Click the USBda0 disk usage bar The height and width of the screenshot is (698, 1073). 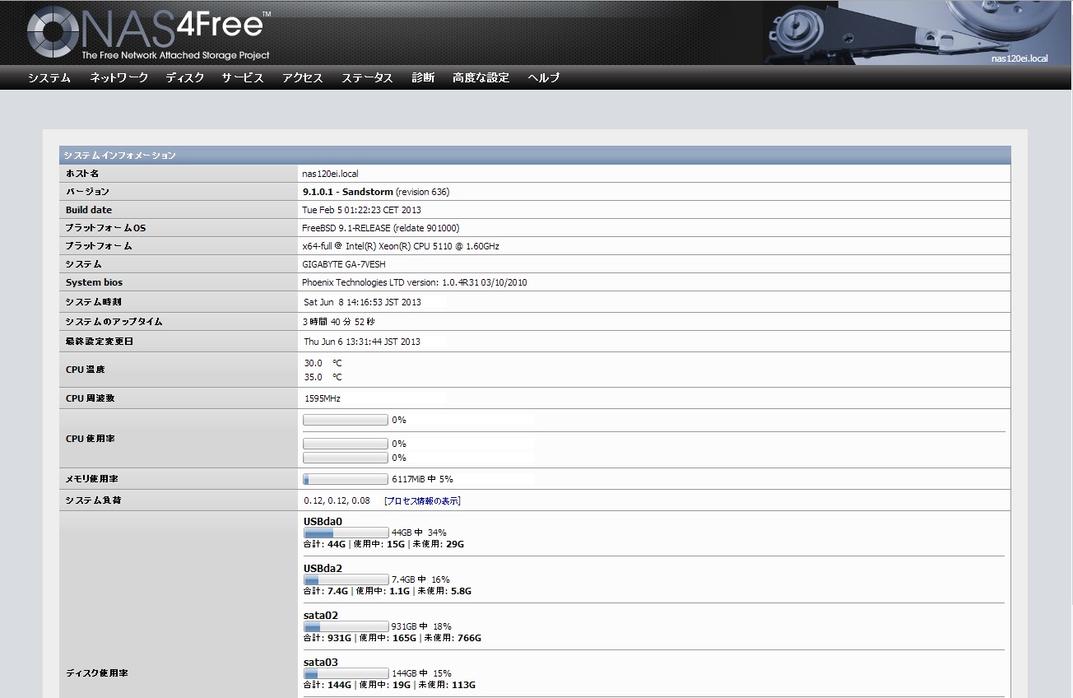346,533
